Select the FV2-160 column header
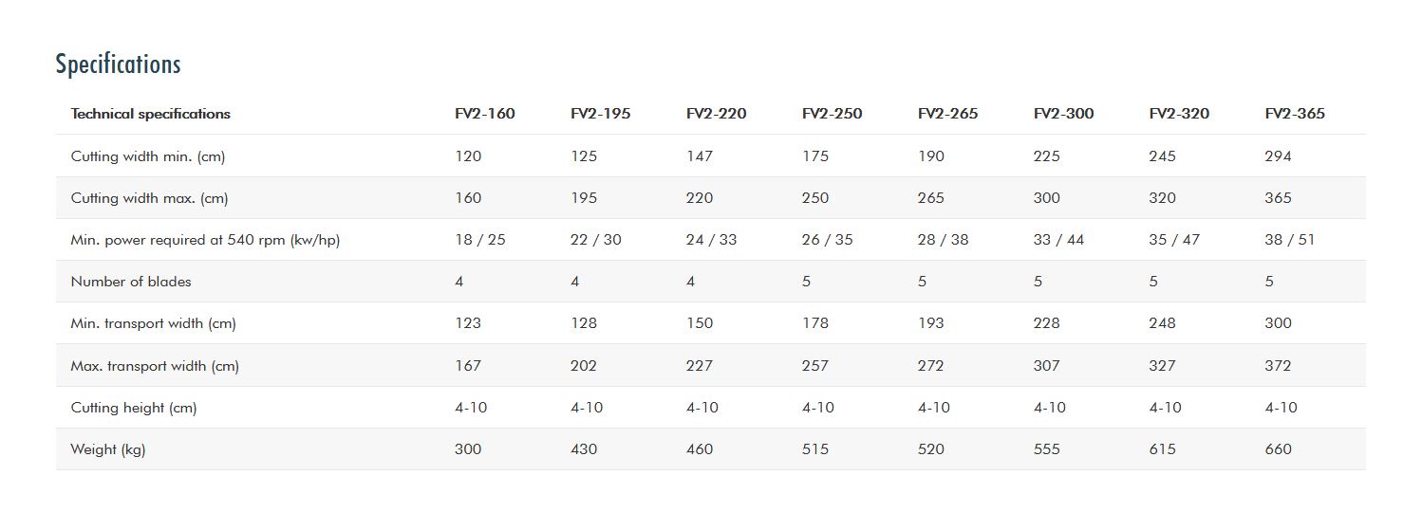The width and height of the screenshot is (1422, 512). (484, 114)
